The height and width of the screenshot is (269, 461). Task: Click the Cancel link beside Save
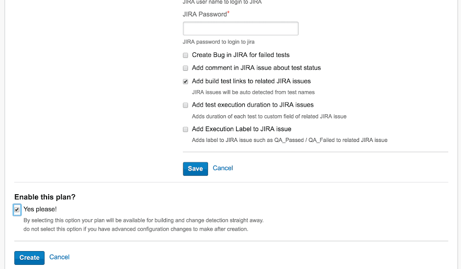tap(223, 168)
